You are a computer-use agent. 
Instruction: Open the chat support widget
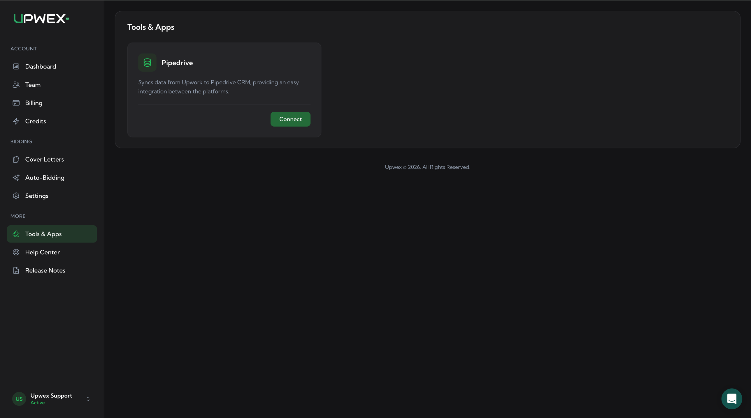point(732,399)
